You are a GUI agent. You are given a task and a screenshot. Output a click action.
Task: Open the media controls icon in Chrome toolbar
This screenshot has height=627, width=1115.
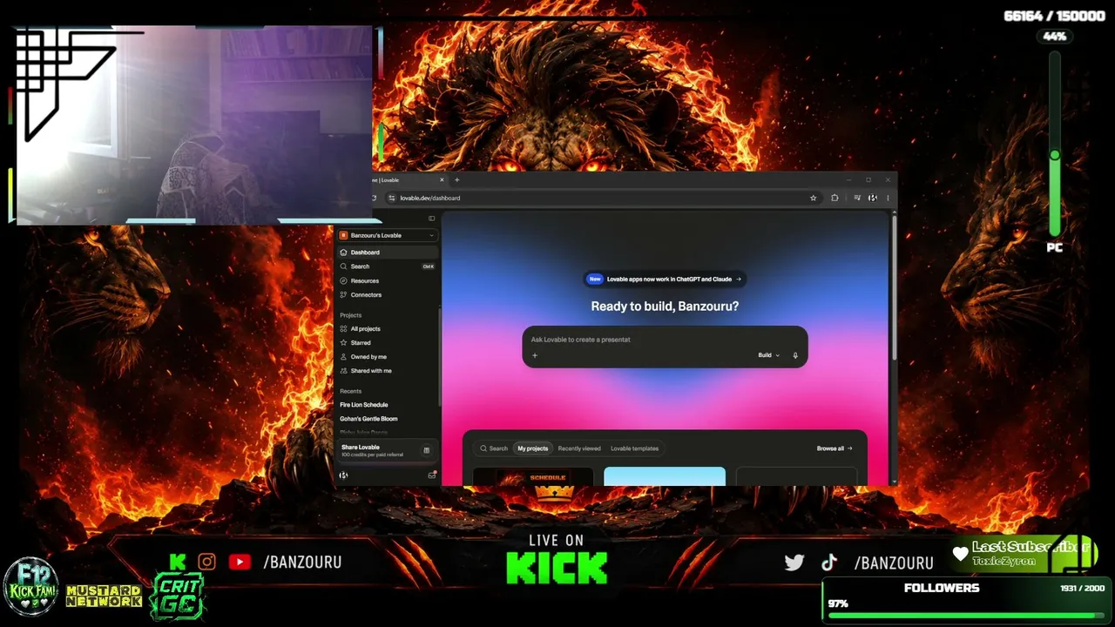click(857, 198)
